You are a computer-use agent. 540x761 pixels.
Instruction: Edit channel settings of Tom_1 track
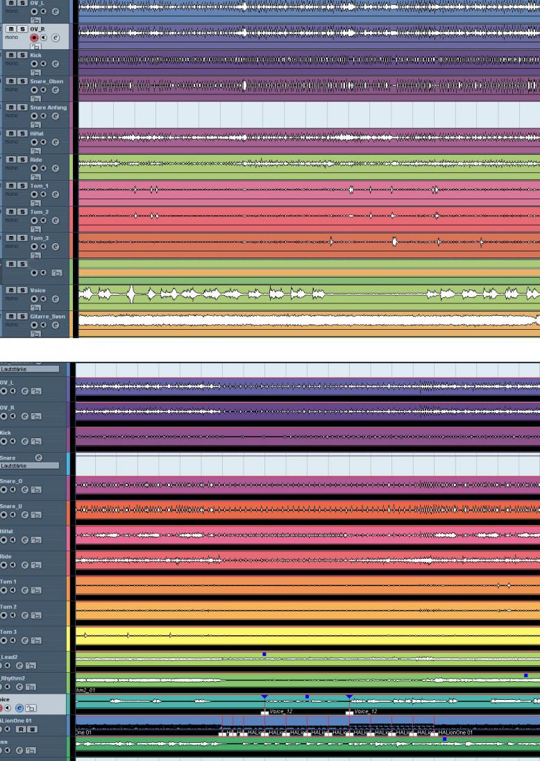point(56,194)
